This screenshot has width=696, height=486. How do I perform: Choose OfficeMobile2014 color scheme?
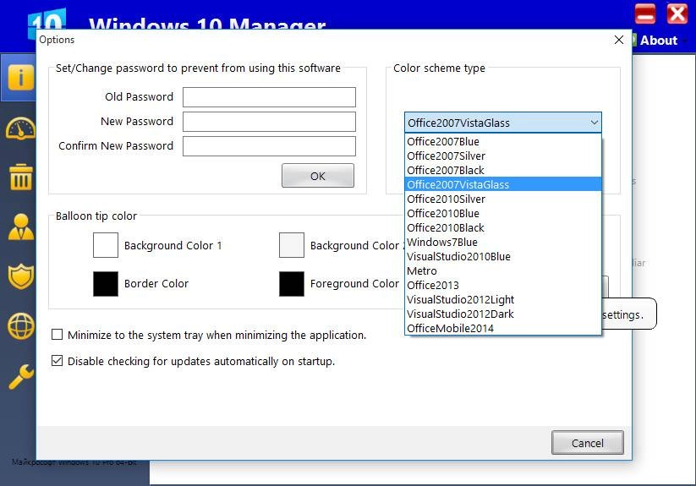pyautogui.click(x=503, y=328)
